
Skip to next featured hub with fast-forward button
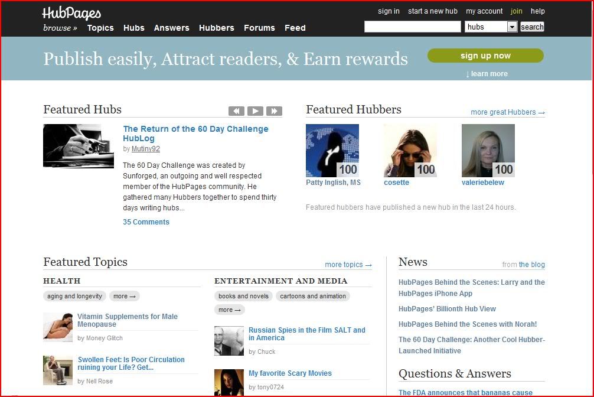(x=275, y=111)
